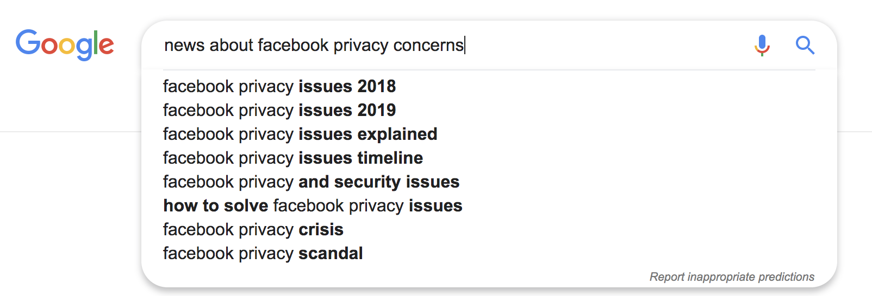Click the word 'facebook' in the typed query
Screen dimensions: 872x296
pyautogui.click(x=293, y=46)
